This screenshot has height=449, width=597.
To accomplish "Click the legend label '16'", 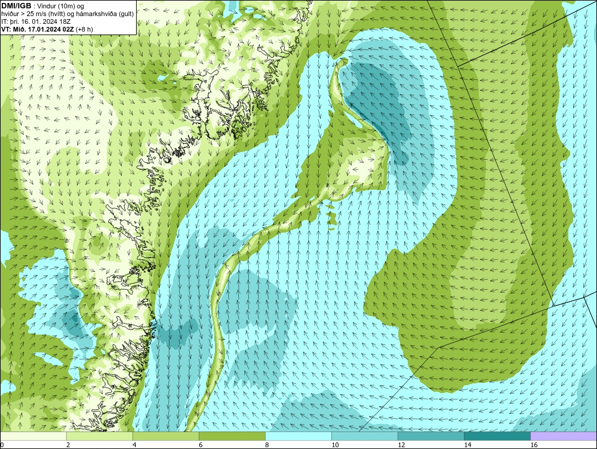I will coord(534,445).
